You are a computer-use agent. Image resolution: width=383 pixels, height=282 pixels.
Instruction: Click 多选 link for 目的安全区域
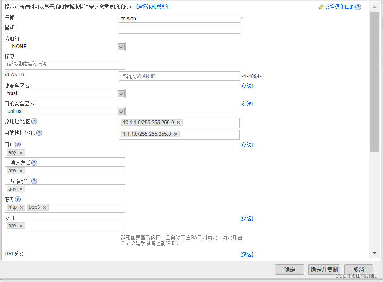click(246, 104)
